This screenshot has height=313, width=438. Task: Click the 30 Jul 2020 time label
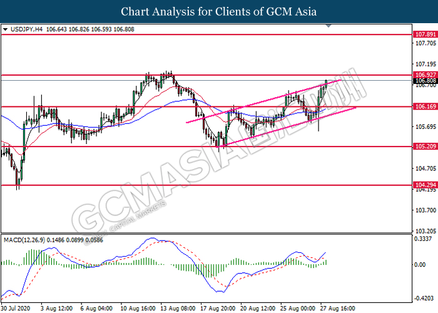coord(16,309)
